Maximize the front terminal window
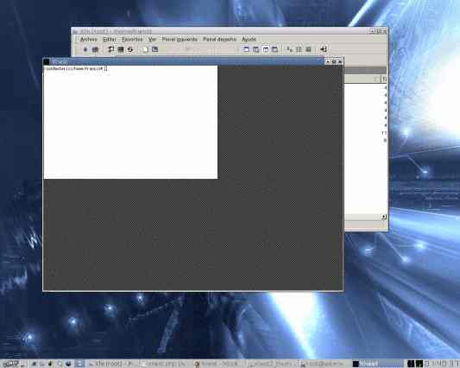Viewport: 460px width, 368px height. point(334,61)
